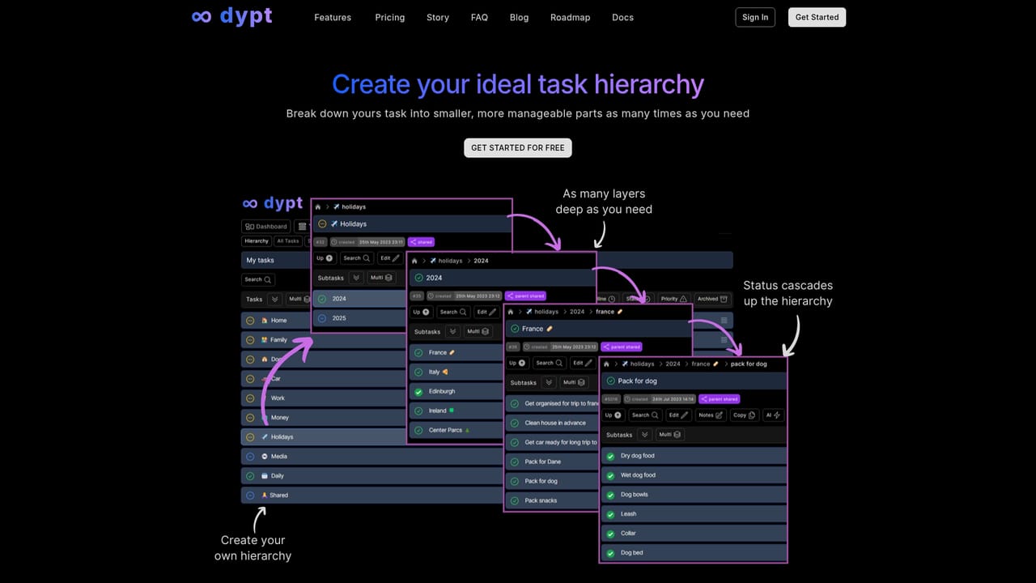Open the All Tasks tab
The width and height of the screenshot is (1036, 583).
click(287, 240)
